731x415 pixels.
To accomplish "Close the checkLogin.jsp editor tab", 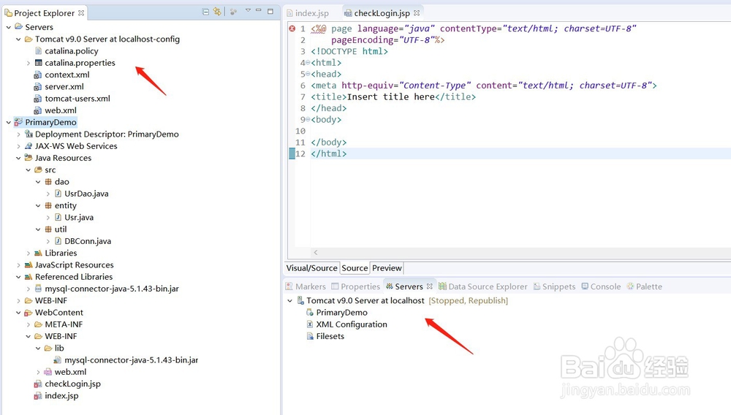I will (417, 13).
